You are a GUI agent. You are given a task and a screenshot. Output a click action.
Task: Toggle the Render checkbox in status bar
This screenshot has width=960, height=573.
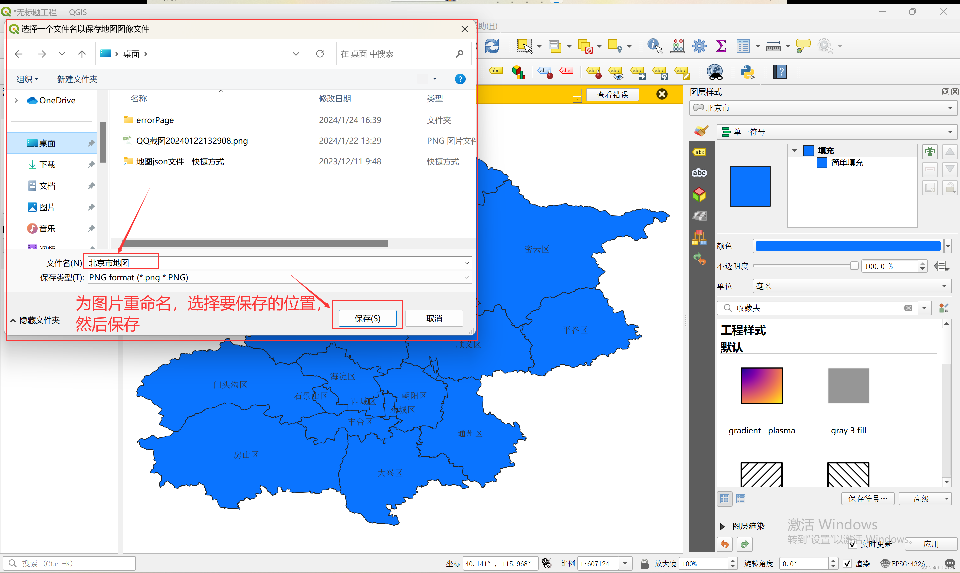pyautogui.click(x=847, y=563)
